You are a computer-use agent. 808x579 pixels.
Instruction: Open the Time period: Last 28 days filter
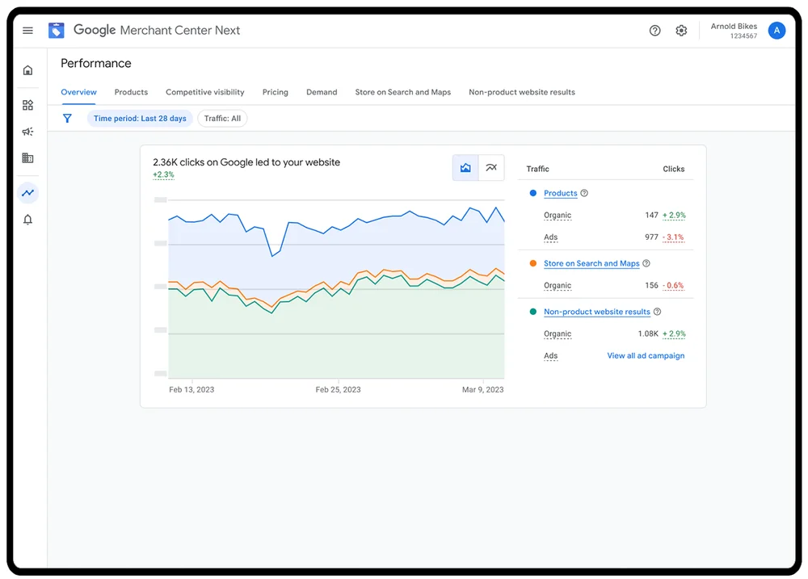(139, 118)
